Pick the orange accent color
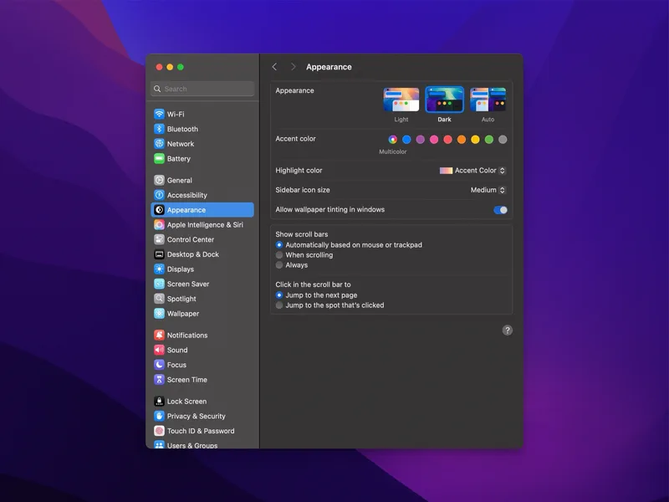669x502 pixels. click(462, 140)
